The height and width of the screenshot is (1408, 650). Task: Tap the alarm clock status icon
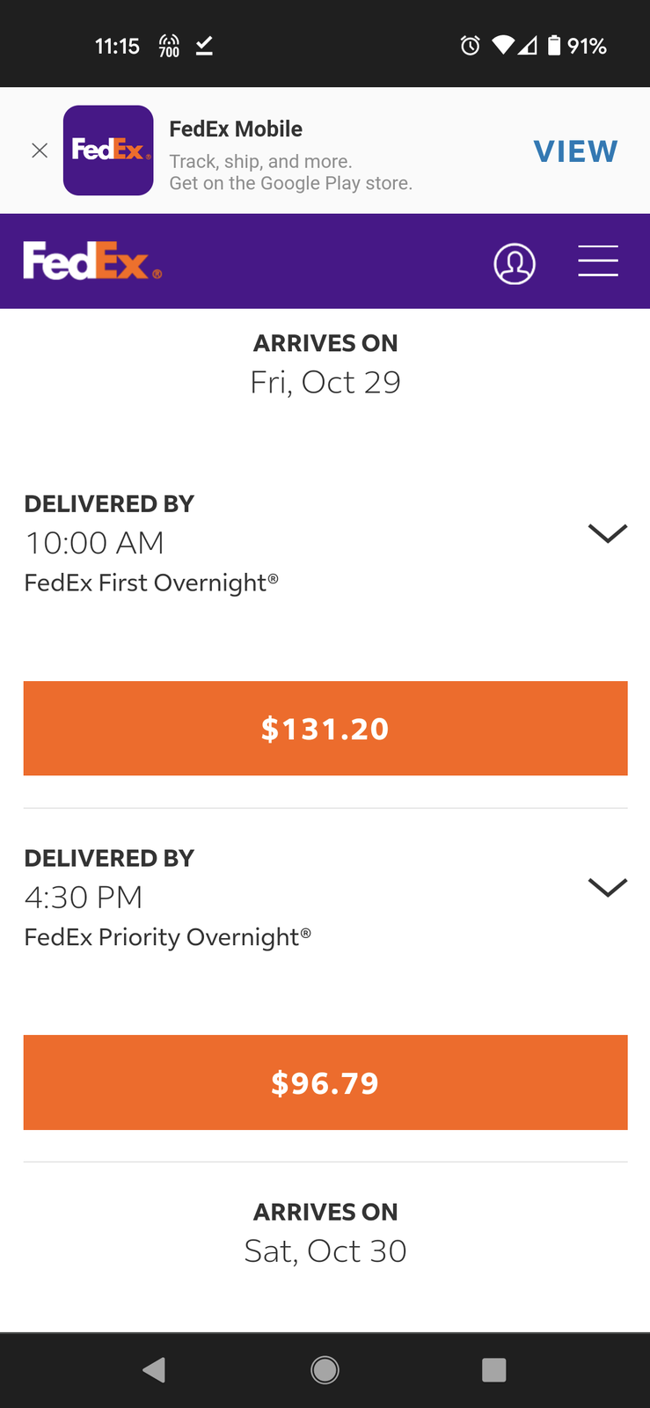[x=471, y=46]
